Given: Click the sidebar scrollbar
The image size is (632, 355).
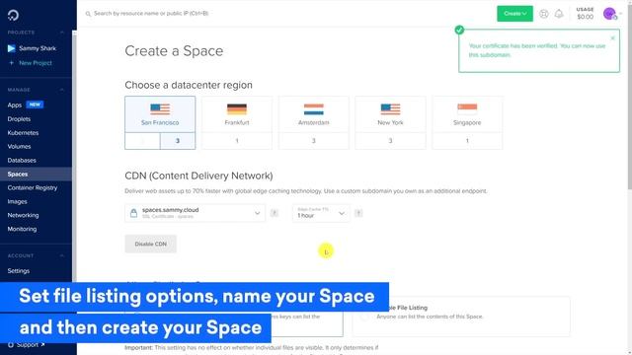Looking at the screenshot, I should (74, 157).
